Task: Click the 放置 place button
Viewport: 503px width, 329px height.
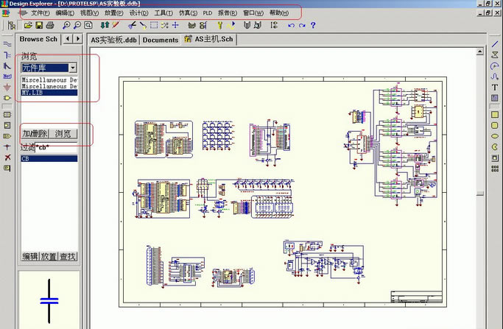Action: pos(49,257)
